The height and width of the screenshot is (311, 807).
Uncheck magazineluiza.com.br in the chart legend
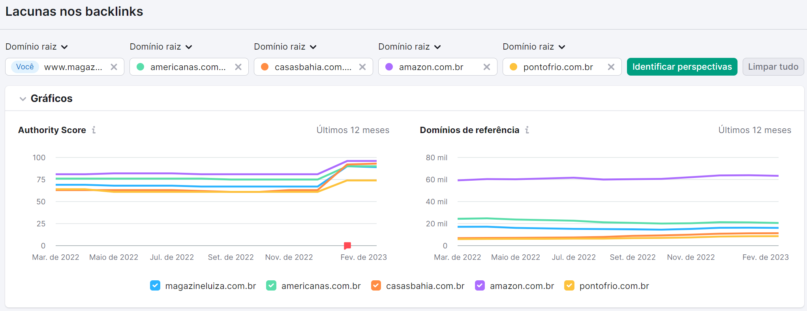tap(155, 285)
